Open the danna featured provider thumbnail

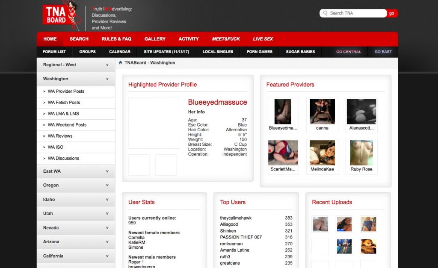point(322,112)
